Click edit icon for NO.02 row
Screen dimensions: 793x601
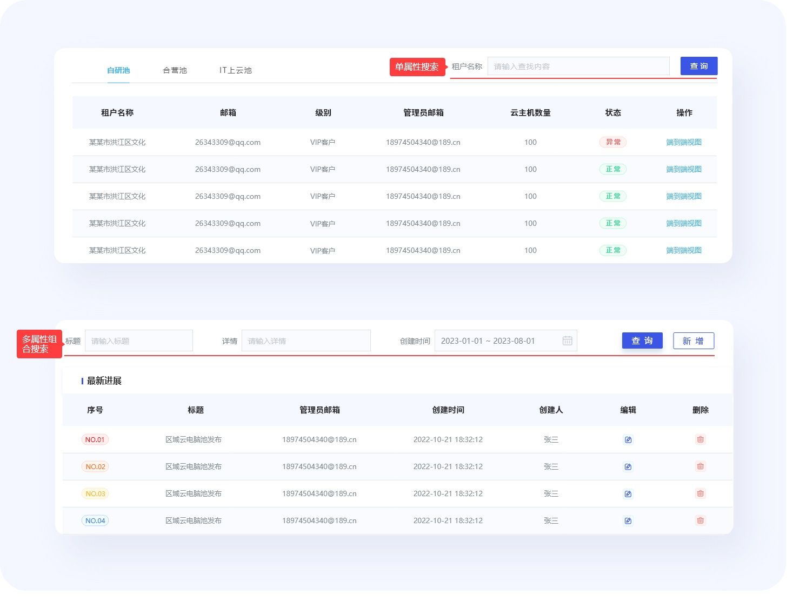tap(628, 467)
